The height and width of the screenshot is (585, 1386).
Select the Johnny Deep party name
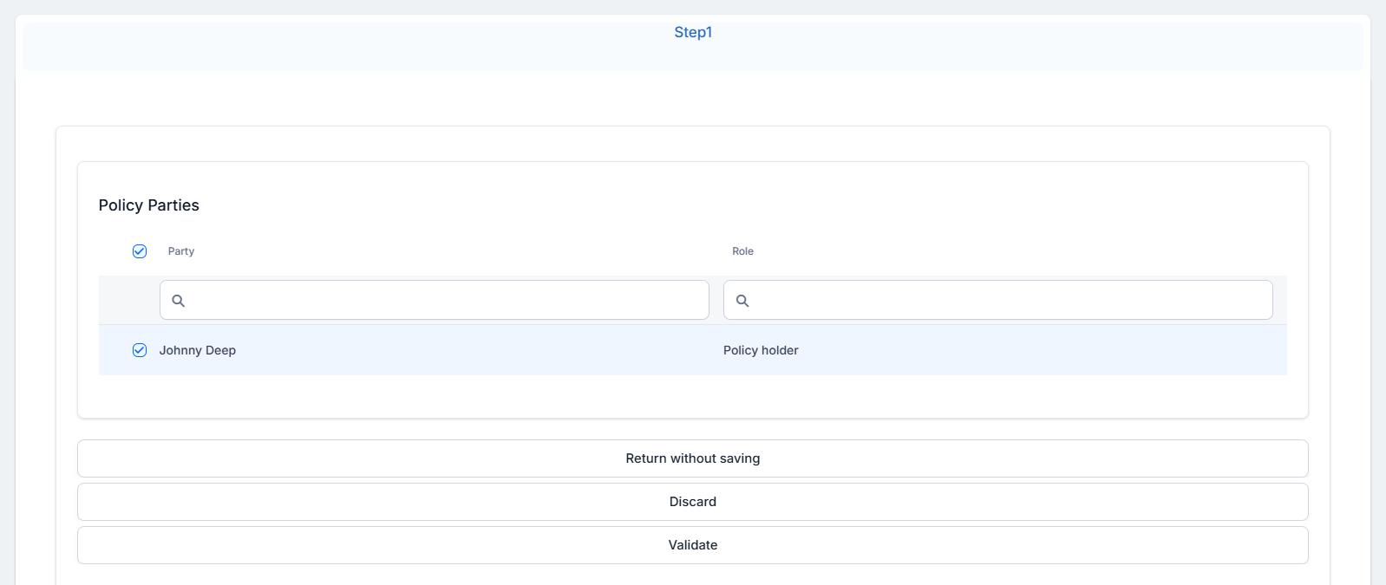[198, 350]
